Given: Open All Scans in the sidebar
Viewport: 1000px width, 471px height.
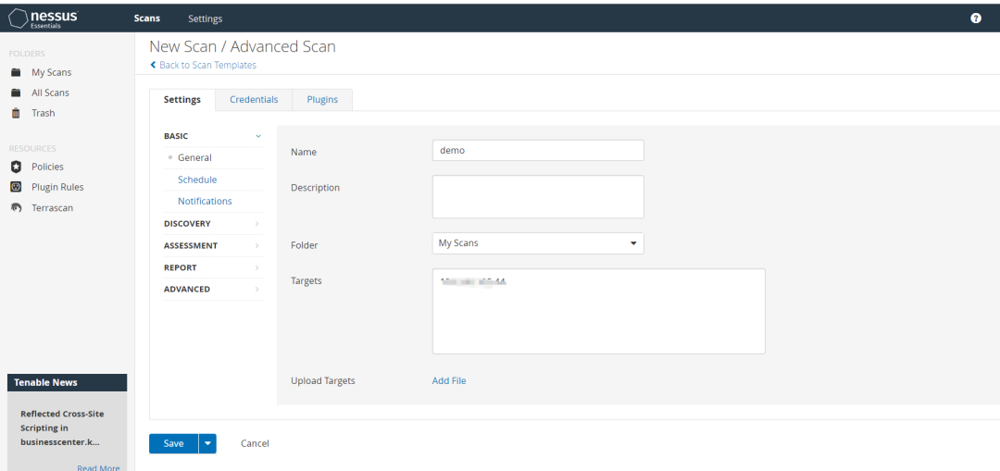Looking at the screenshot, I should coord(50,93).
